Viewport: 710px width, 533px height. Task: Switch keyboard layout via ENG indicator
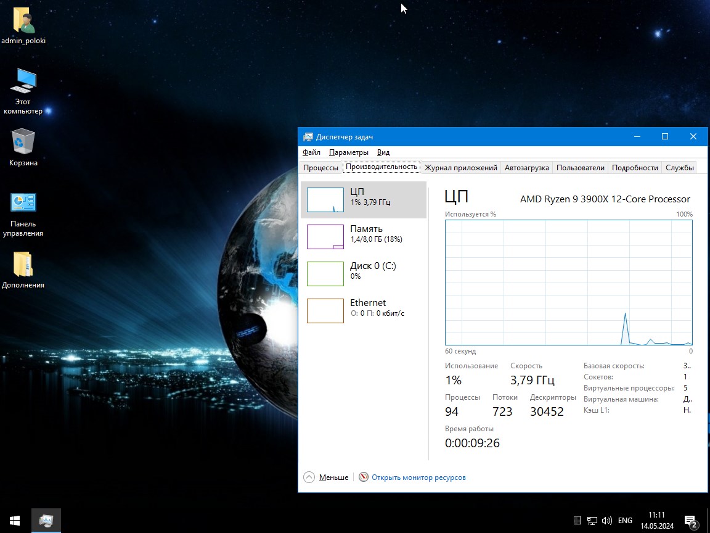[625, 520]
